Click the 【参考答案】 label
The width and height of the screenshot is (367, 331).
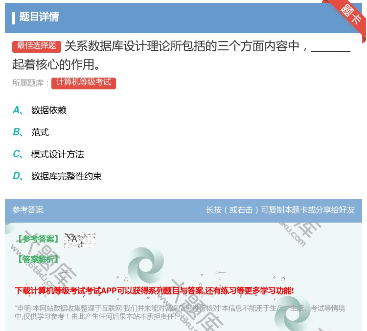(38, 239)
